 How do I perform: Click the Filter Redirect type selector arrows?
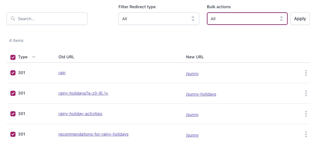193,19
